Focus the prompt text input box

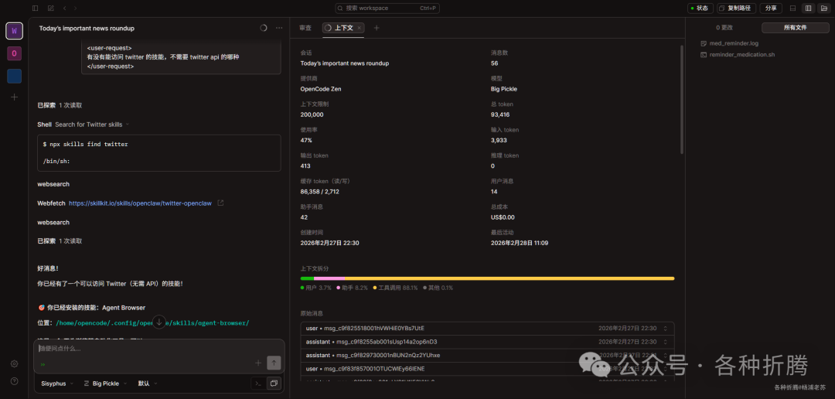pos(158,349)
